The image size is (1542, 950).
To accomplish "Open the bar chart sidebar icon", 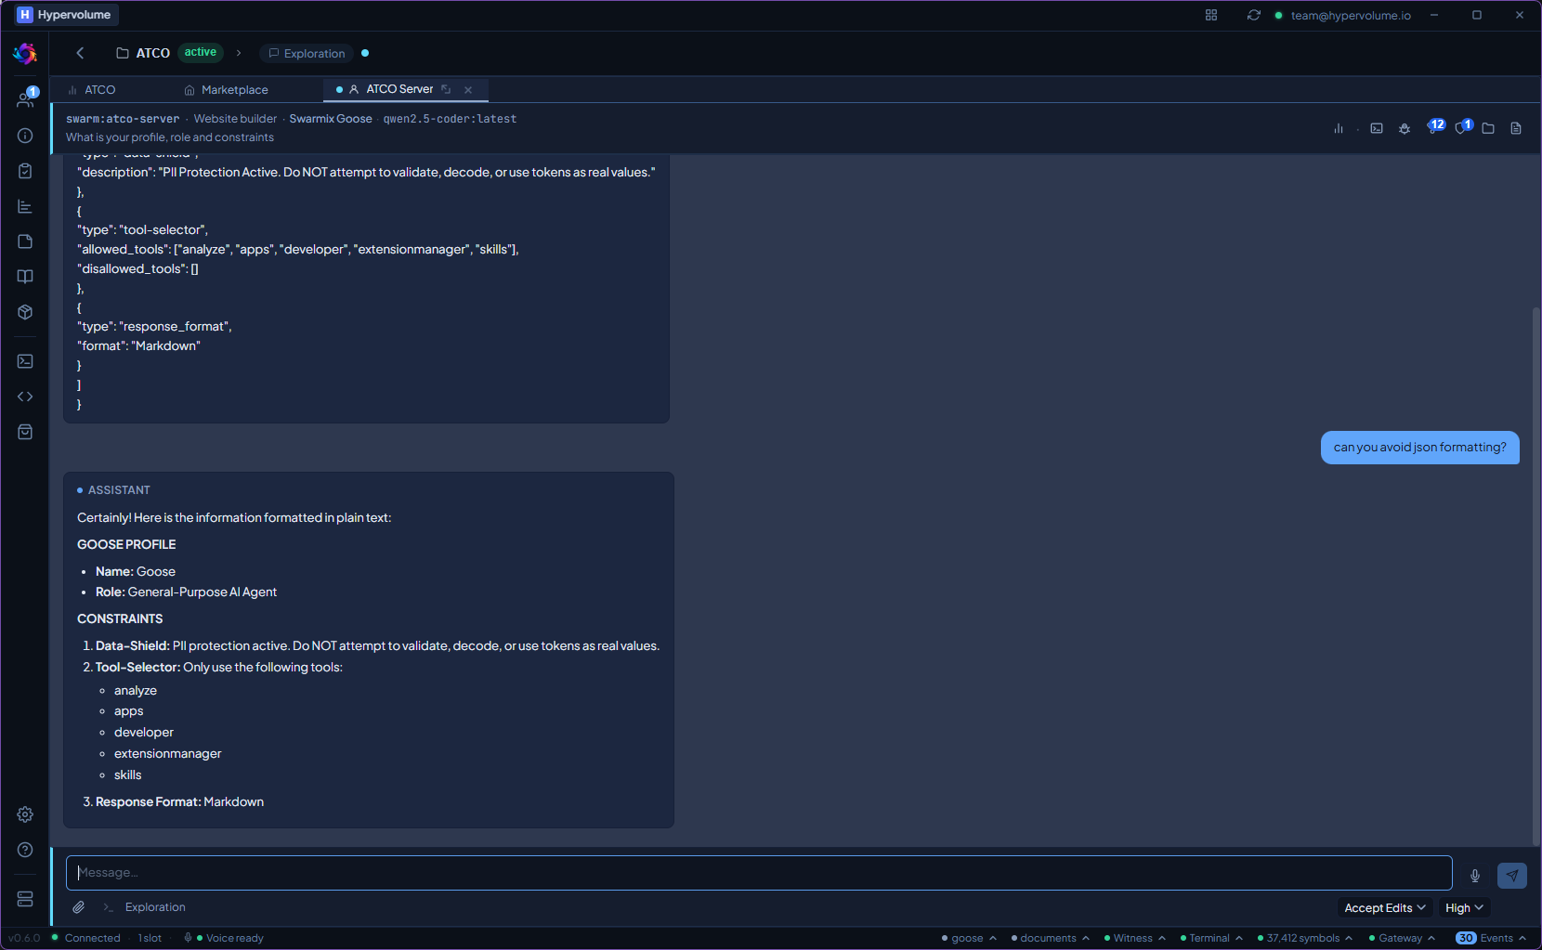I will coord(25,206).
